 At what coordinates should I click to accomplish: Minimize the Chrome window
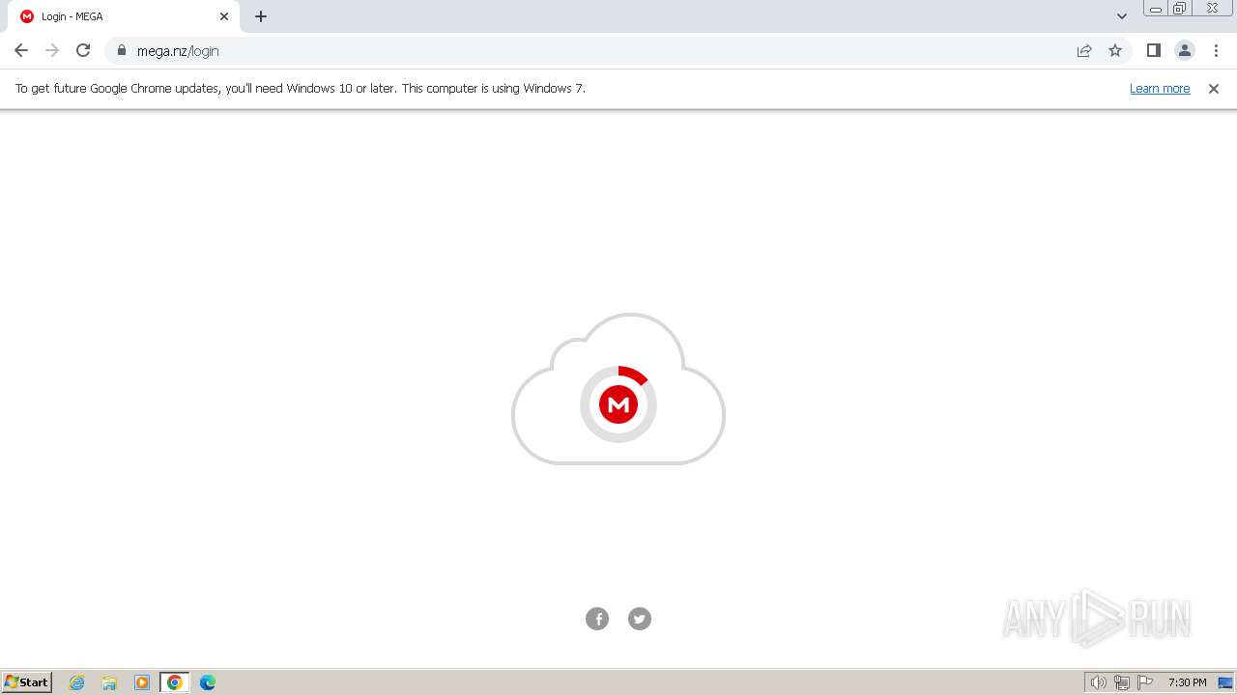pos(1156,9)
